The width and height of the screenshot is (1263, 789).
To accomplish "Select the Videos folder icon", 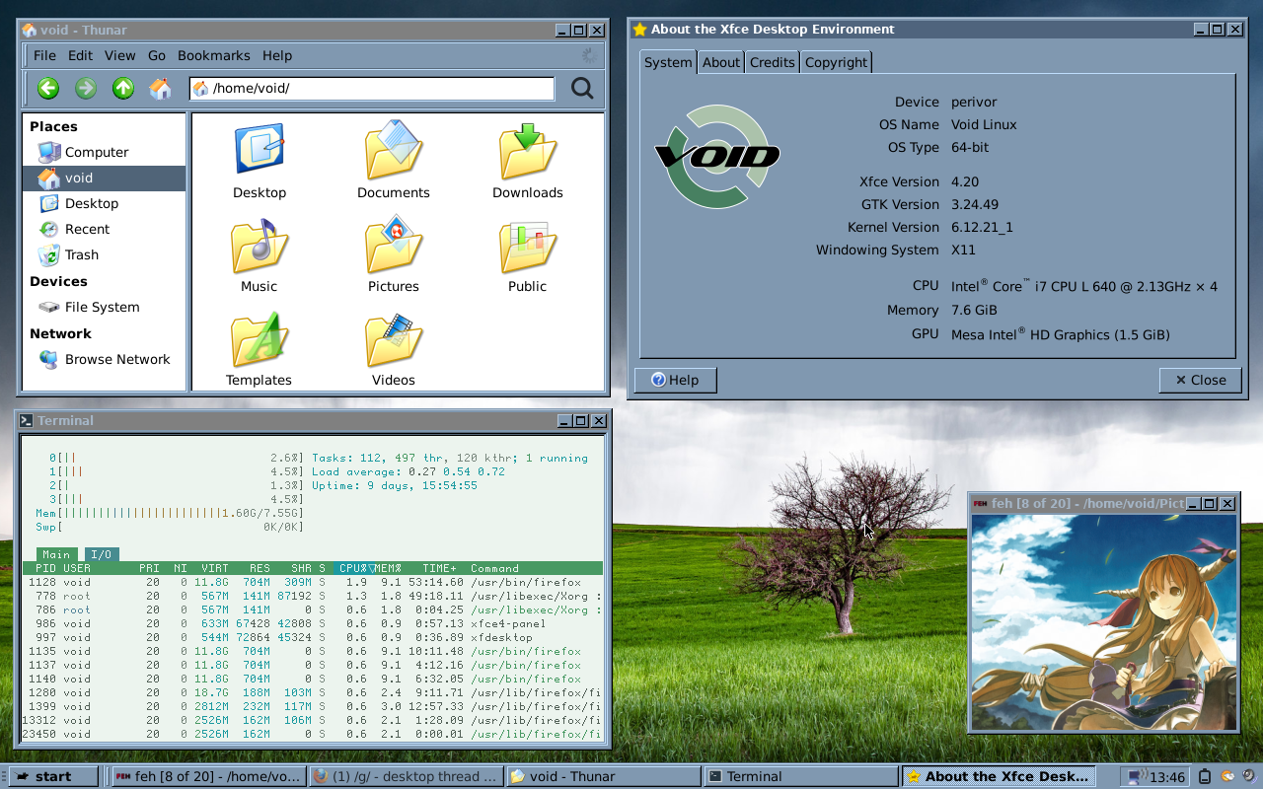I will point(394,339).
